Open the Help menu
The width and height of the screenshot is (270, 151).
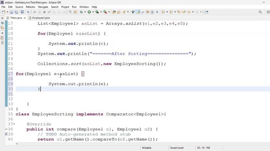coord(94,7)
